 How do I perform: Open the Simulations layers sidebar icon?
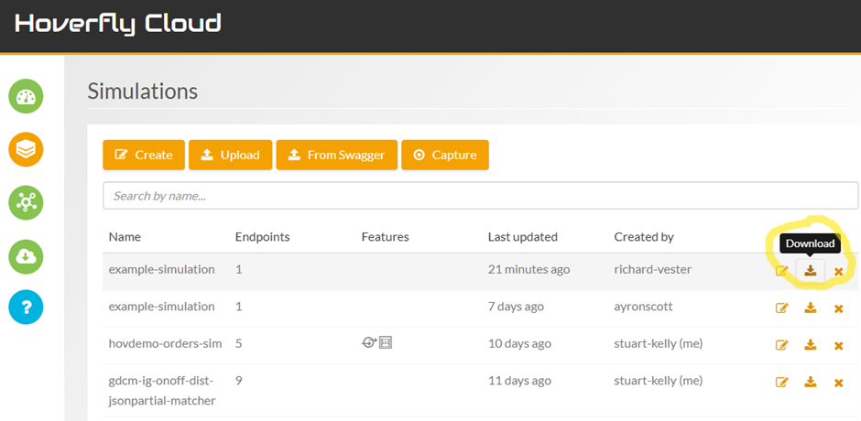tap(26, 149)
